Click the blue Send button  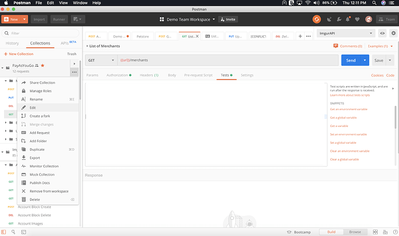coord(351,60)
